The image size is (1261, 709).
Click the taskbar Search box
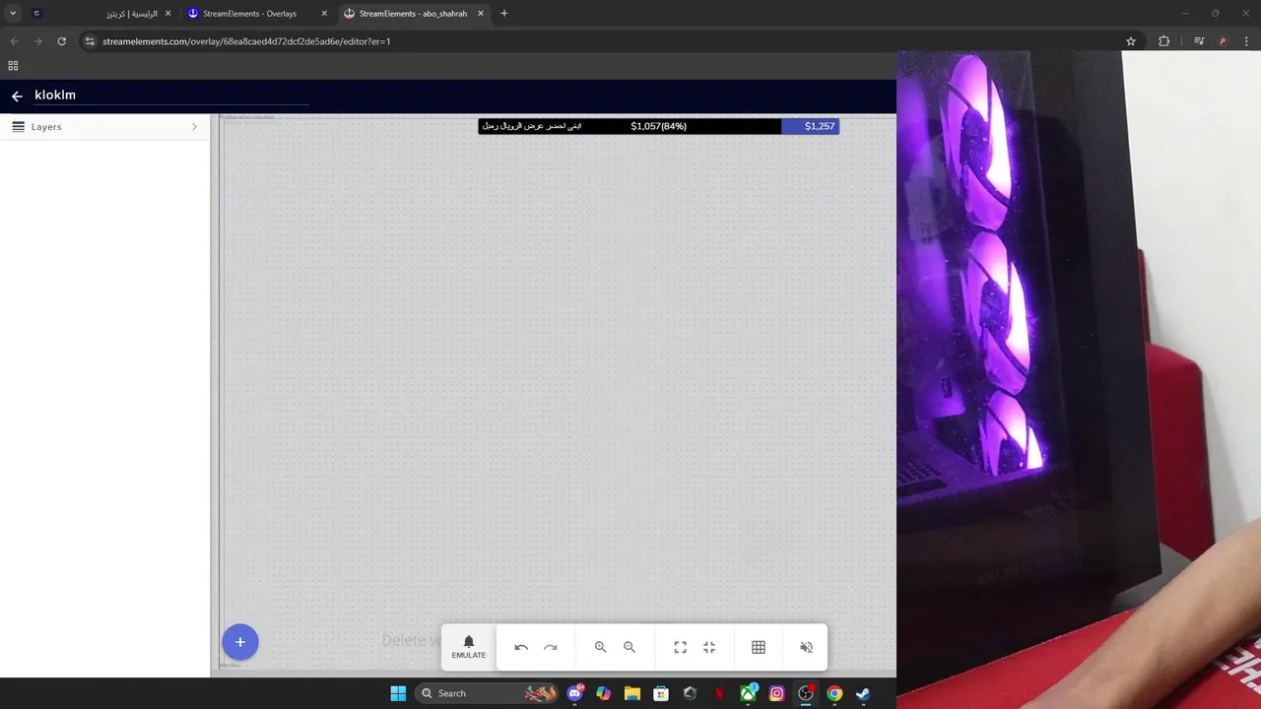tap(488, 693)
